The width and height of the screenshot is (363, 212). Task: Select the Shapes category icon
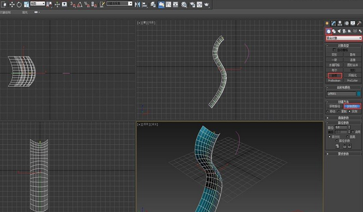click(x=334, y=31)
